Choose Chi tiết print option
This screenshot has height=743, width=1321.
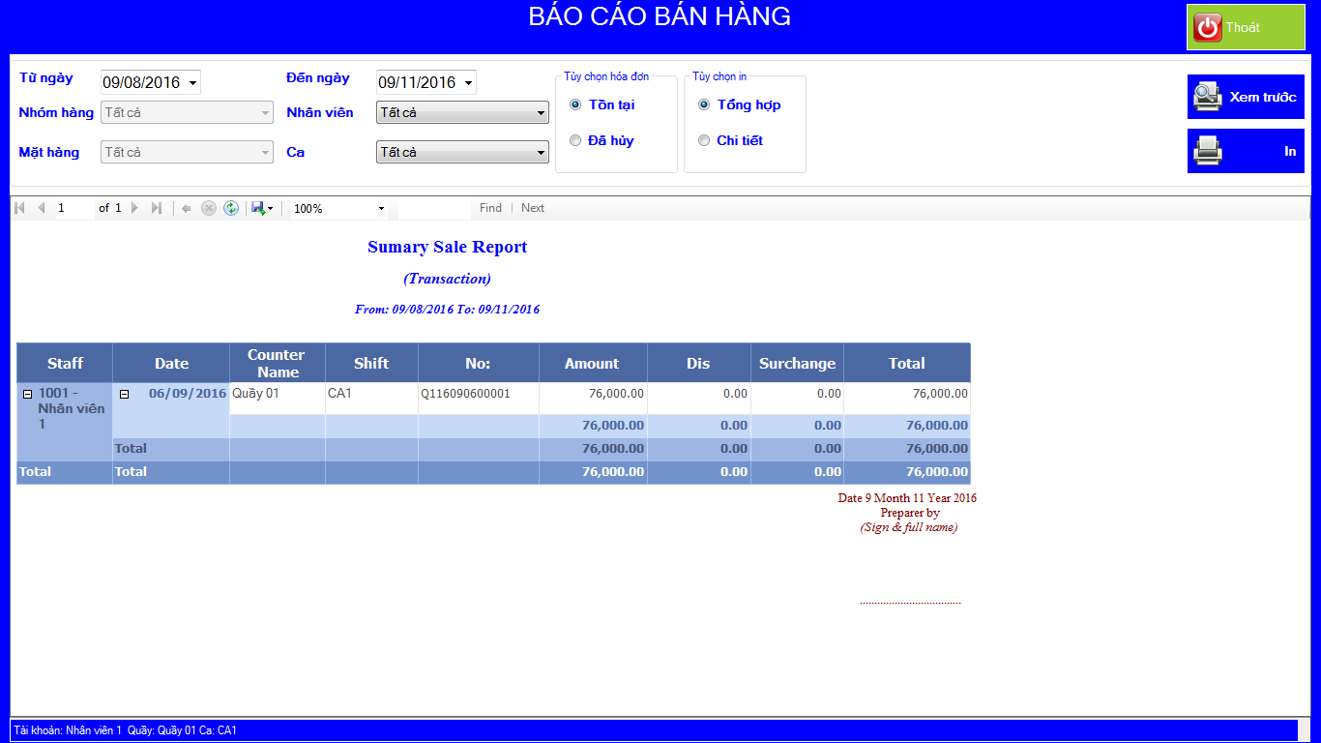coord(704,140)
